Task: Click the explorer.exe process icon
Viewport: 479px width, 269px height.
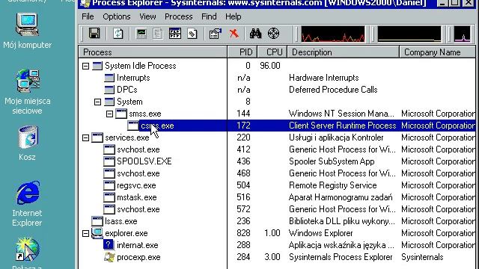Action: point(97,233)
